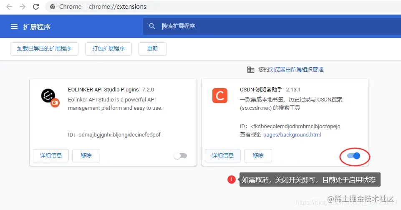Click the version number 2.13.1
This screenshot has height=210, width=401.
tap(293, 89)
